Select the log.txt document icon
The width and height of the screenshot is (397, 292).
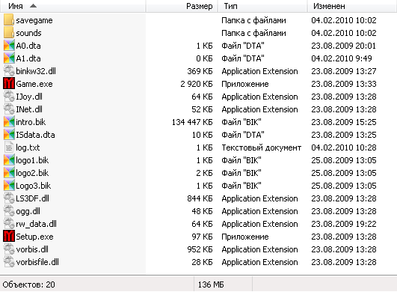click(x=9, y=147)
